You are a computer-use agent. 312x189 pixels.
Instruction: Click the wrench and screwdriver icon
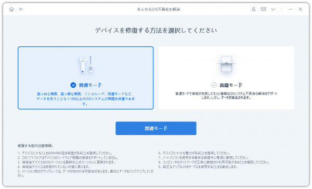pyautogui.click(x=86, y=64)
